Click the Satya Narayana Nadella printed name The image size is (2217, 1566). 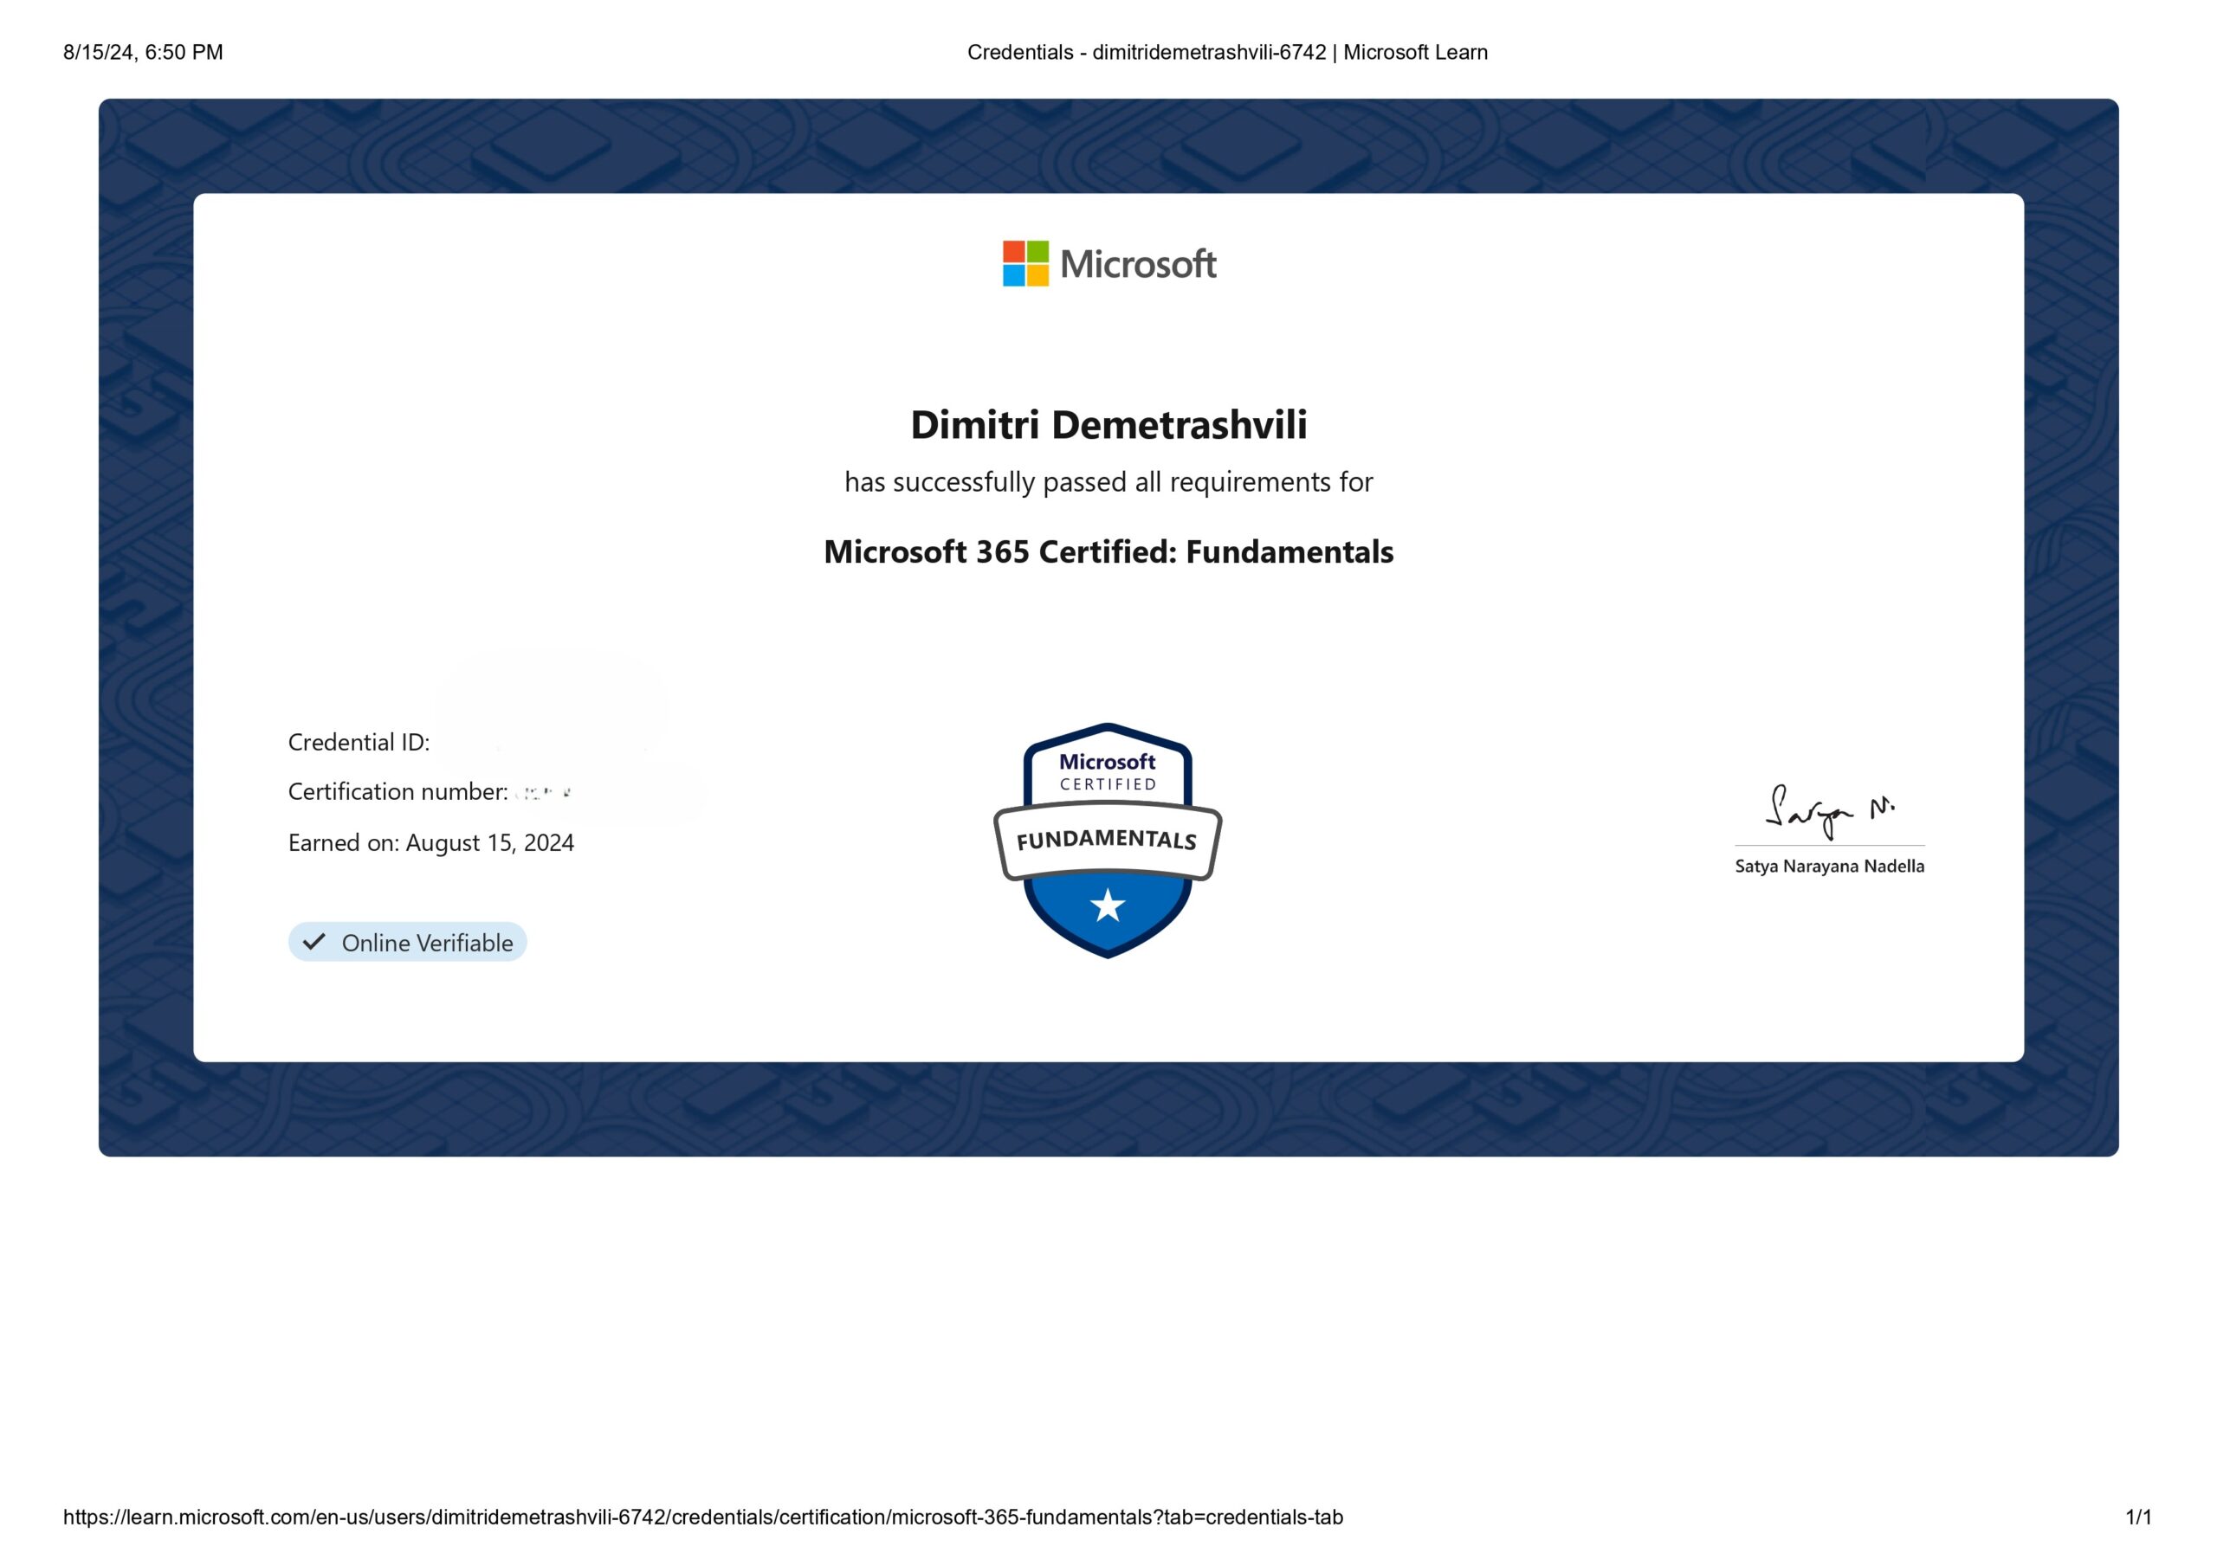point(1829,866)
